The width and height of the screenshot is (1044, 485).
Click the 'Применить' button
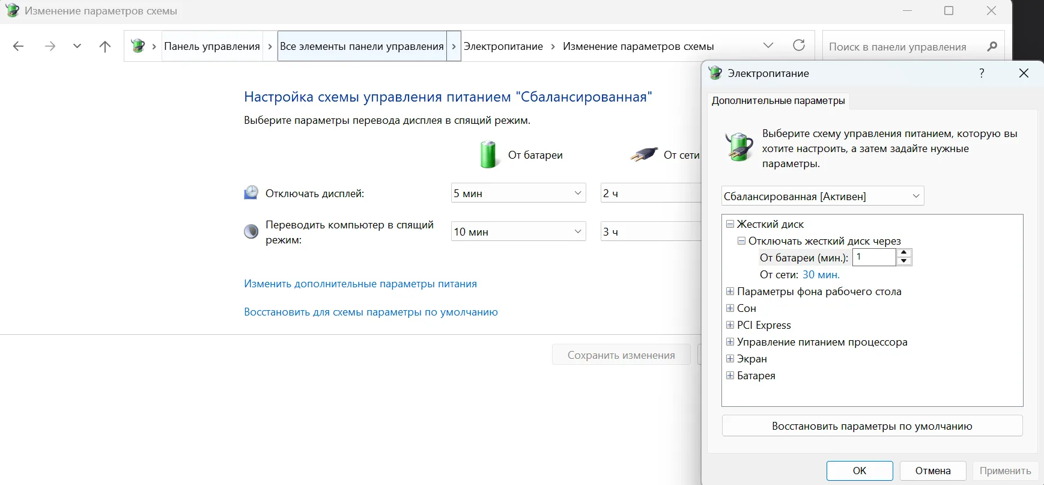(1006, 471)
